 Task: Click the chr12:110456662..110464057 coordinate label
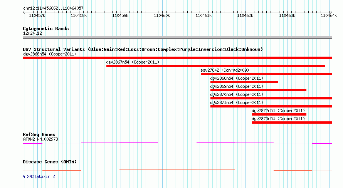tap(53, 8)
